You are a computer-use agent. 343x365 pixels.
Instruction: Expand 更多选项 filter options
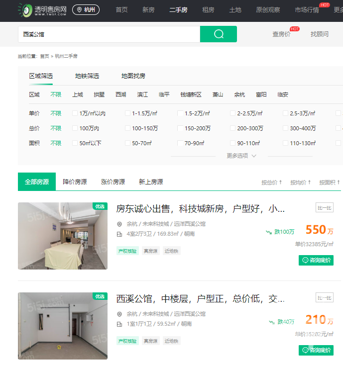tap(241, 156)
